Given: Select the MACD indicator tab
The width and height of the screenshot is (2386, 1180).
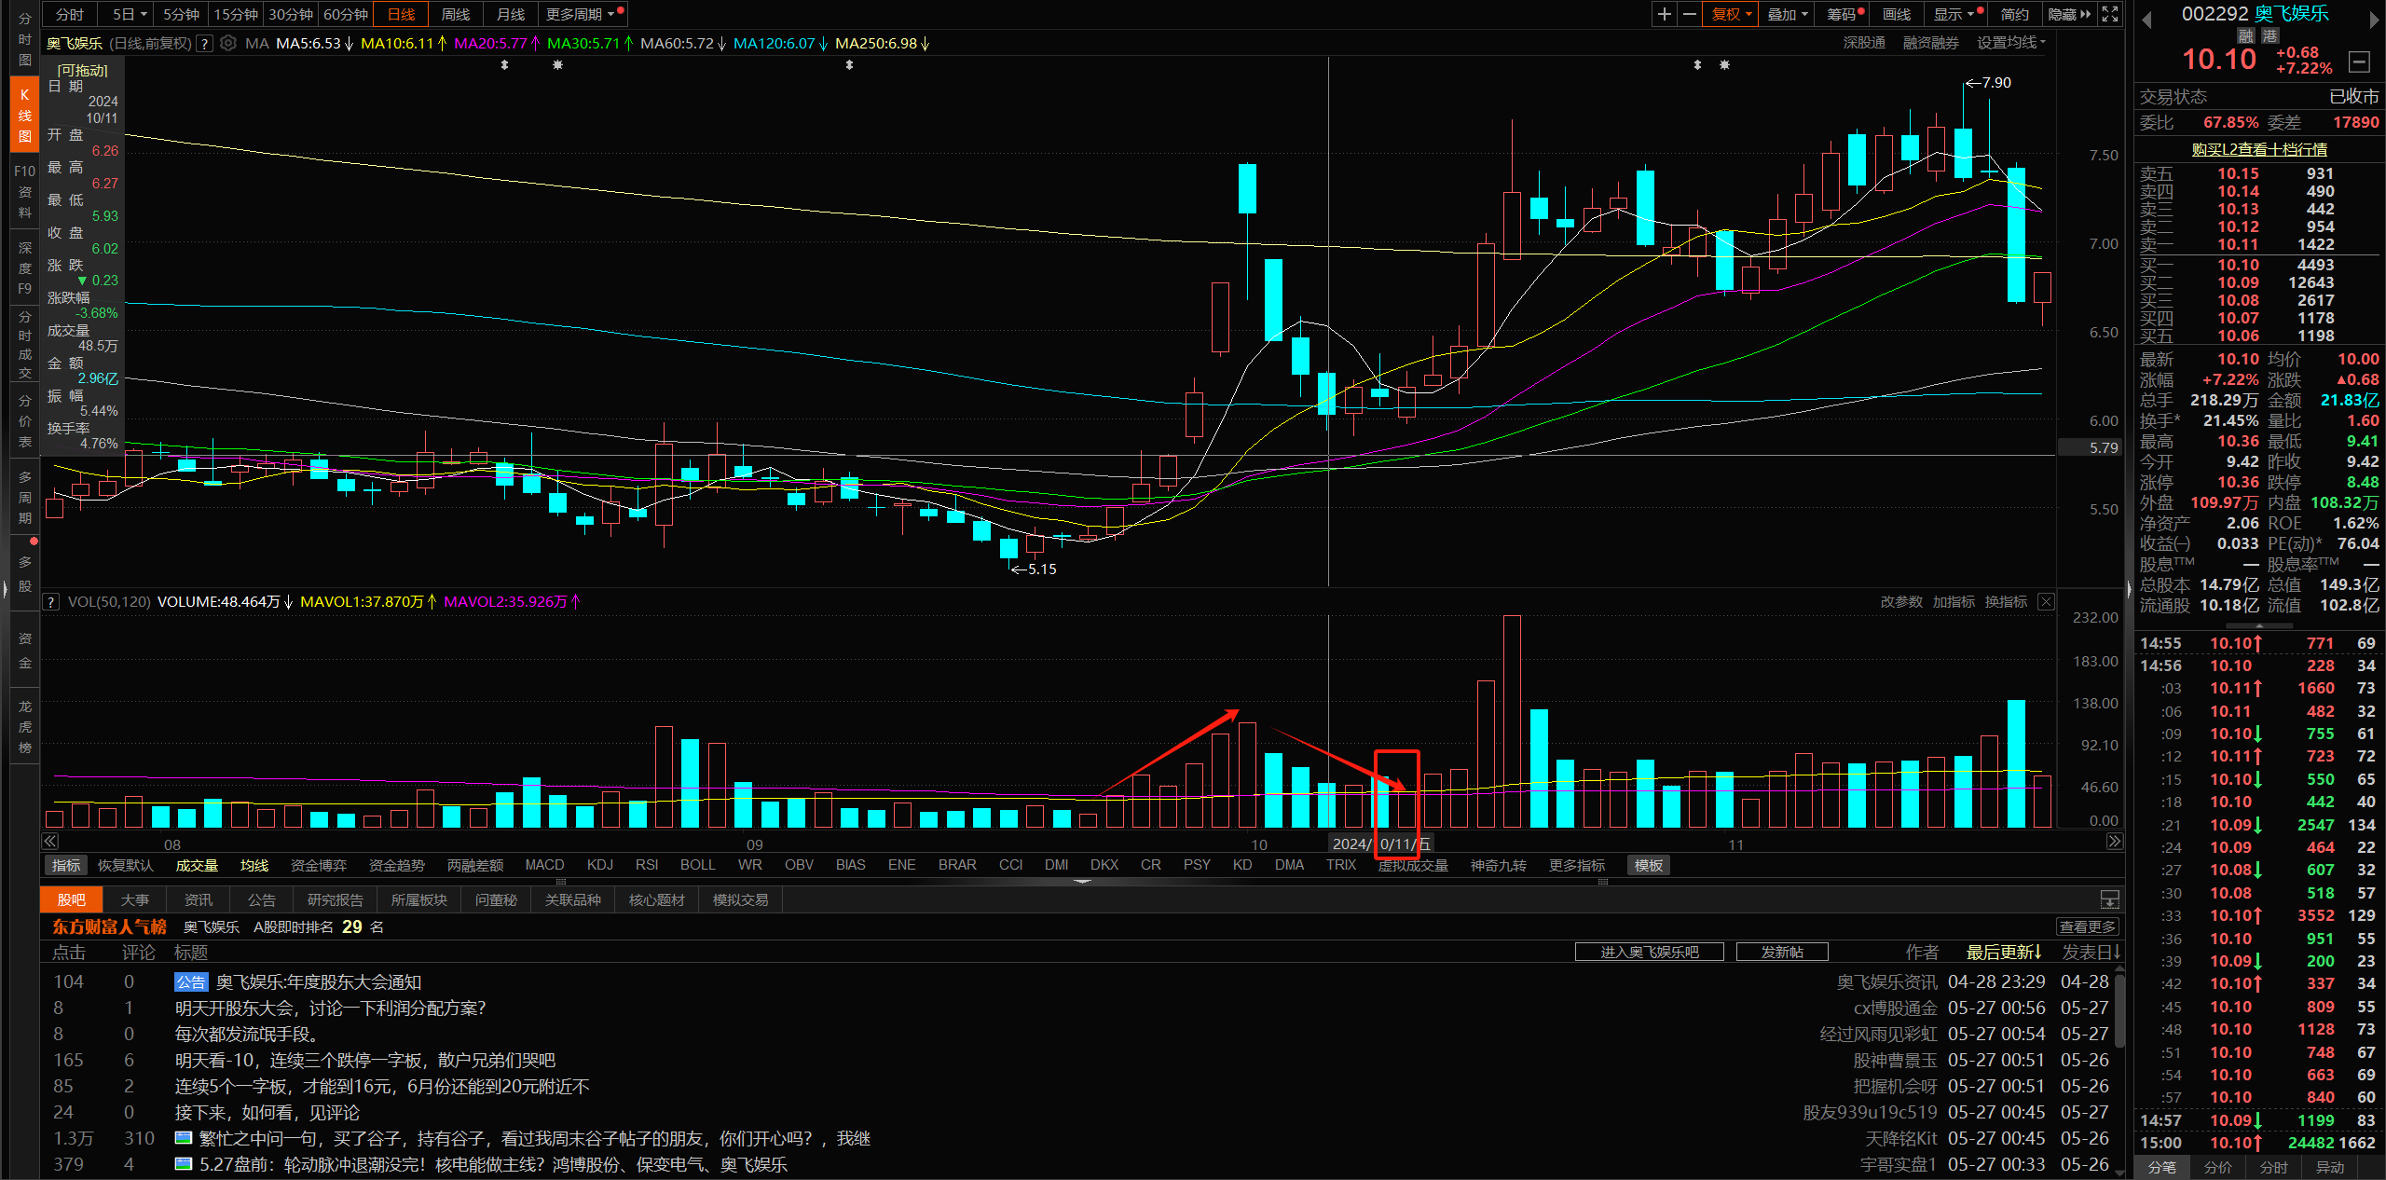Looking at the screenshot, I should 544,865.
